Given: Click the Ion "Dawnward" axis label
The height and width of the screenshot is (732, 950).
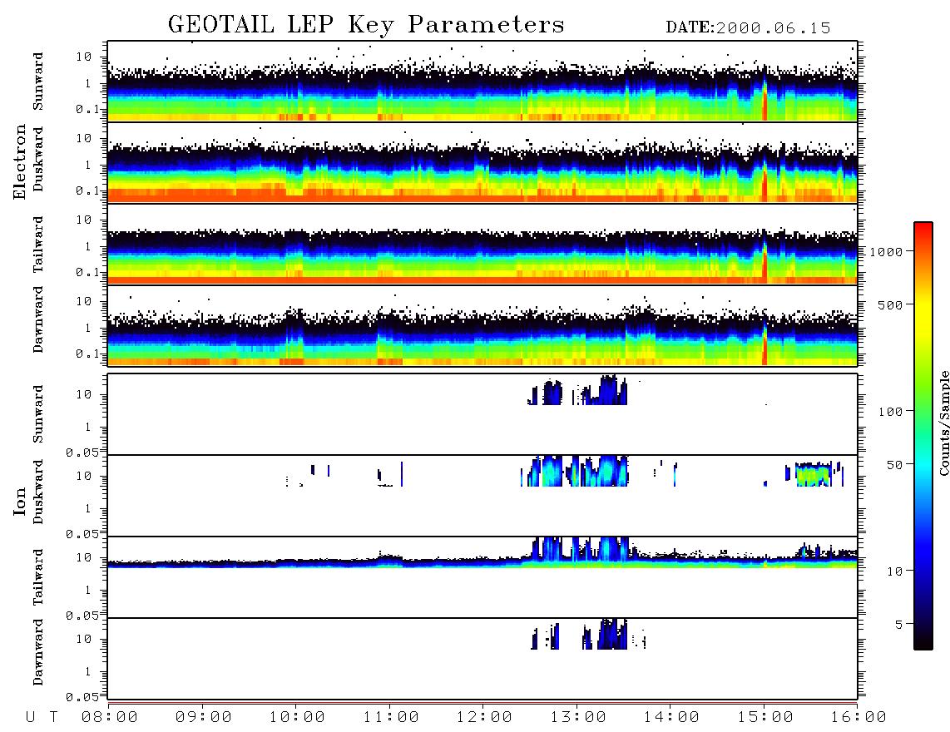Looking at the screenshot, I should click(x=38, y=652).
